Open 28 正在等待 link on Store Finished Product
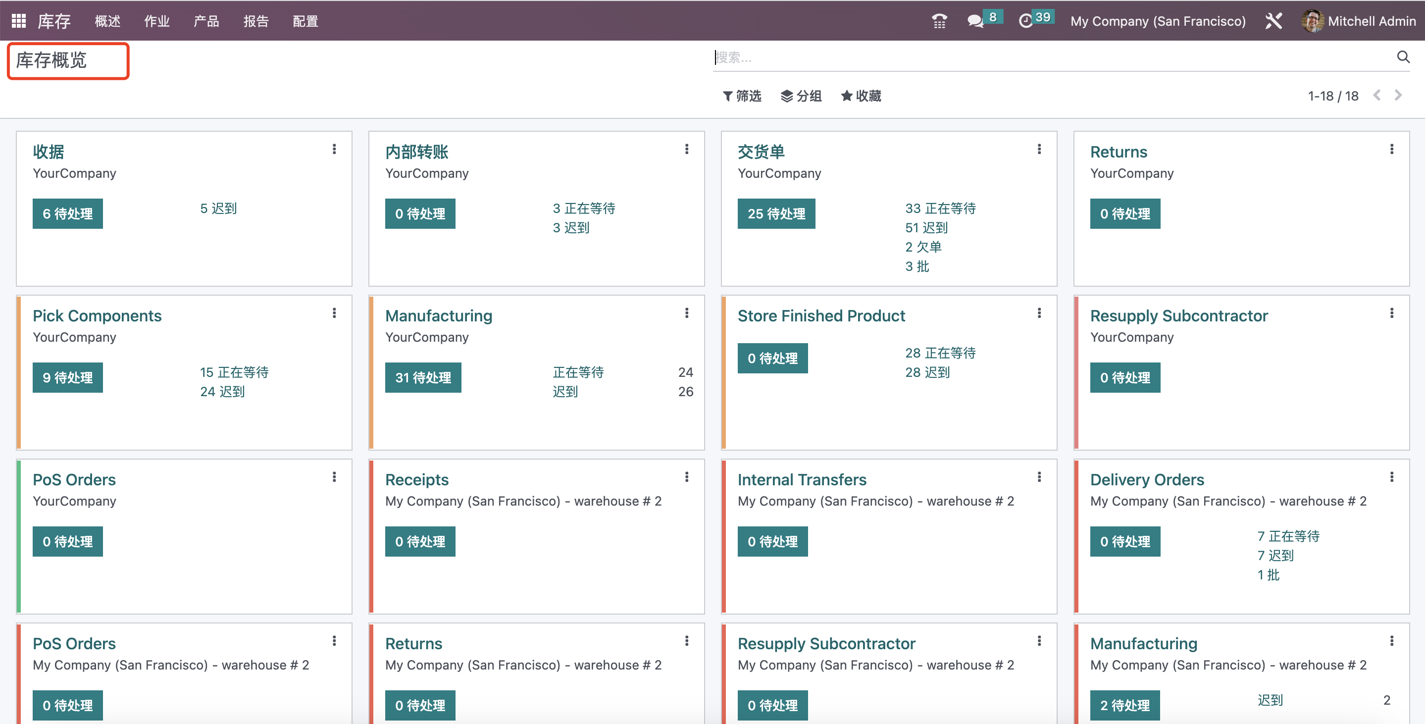 [x=940, y=353]
